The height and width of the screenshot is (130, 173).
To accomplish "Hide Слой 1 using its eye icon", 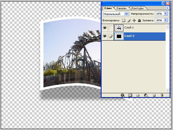I will point(105,28).
